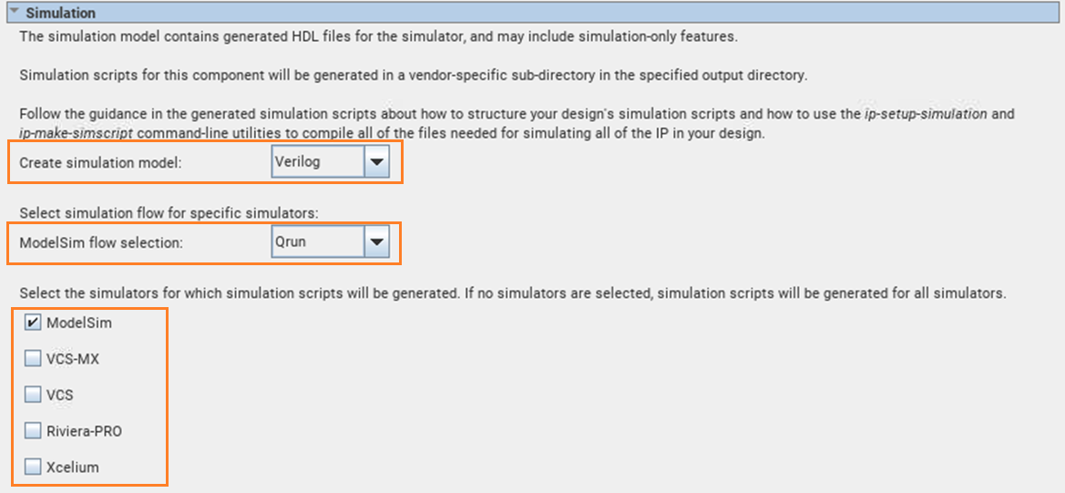Click the Simulation section header title
Image resolution: width=1065 pixels, height=493 pixels.
tap(60, 13)
